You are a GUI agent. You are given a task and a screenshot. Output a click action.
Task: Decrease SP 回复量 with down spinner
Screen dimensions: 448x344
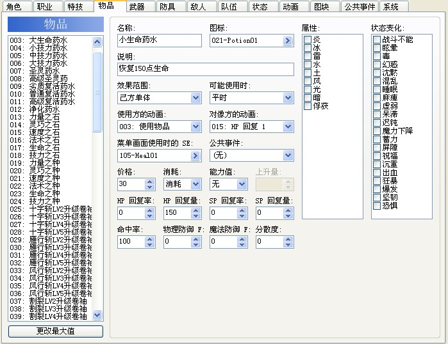288,215
